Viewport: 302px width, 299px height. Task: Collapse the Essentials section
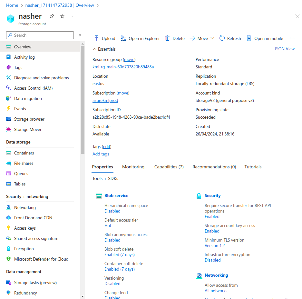[94, 49]
